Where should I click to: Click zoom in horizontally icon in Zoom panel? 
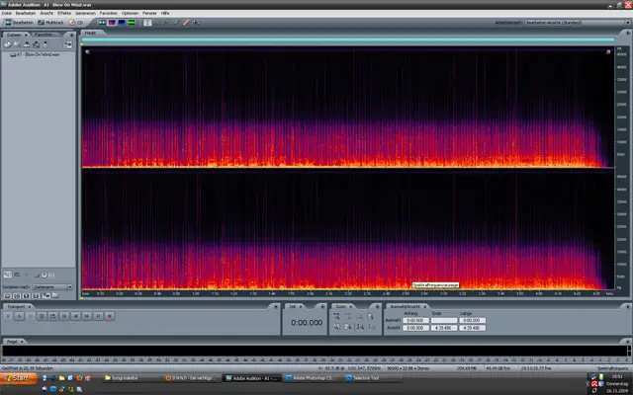pos(337,316)
